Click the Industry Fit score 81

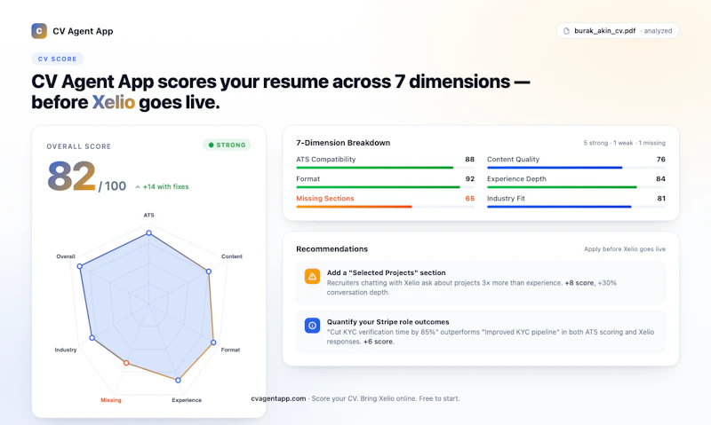click(661, 198)
